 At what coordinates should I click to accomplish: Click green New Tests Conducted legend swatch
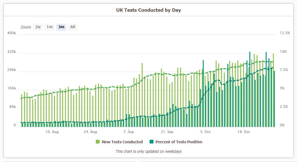coord(98,142)
